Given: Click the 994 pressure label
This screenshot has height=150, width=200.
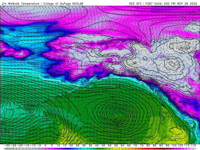Looking at the screenshot, I should [7, 131].
